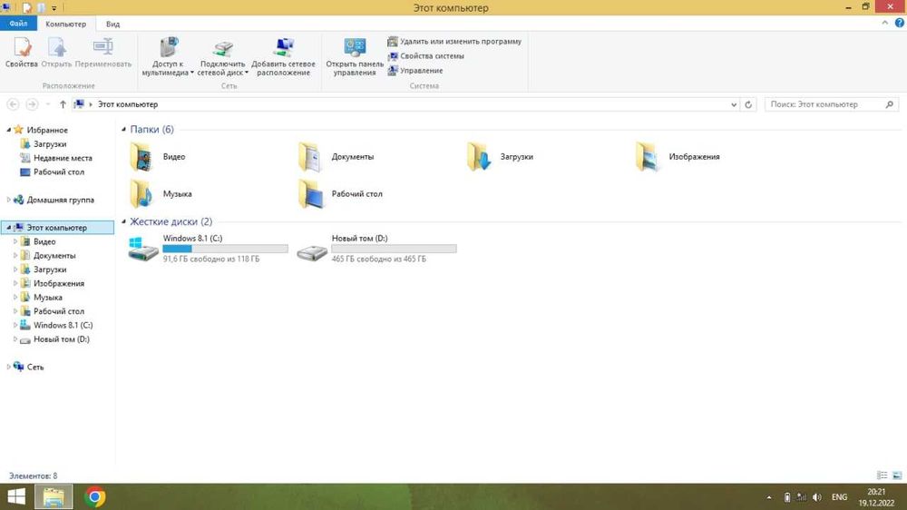This screenshot has height=510, width=907.
Task: Click the address bar path Этот компьютер
Action: [128, 104]
